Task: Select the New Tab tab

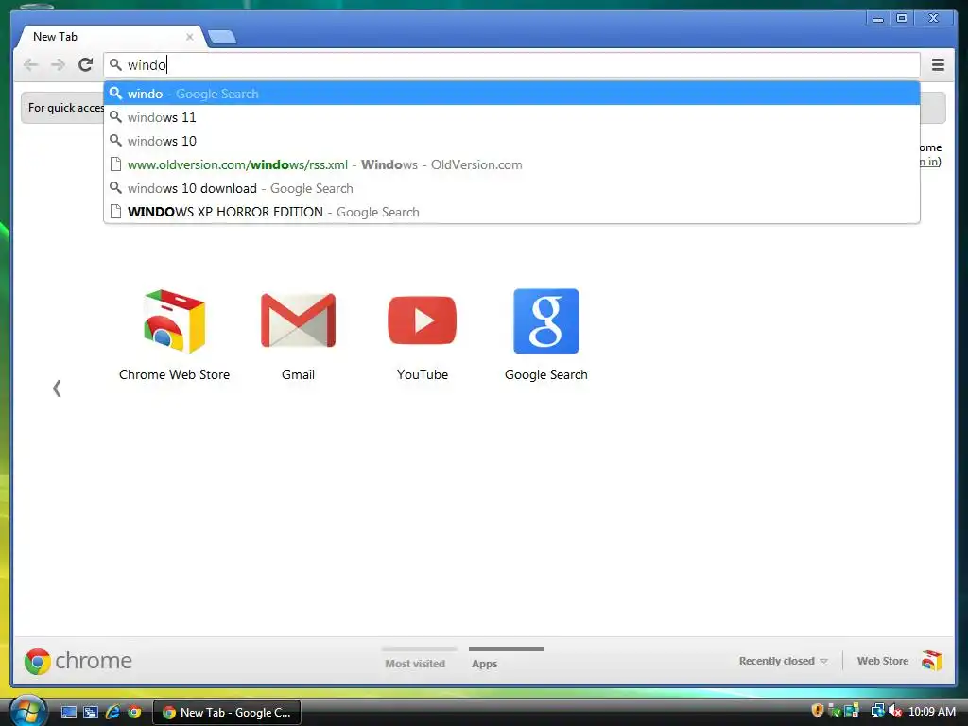Action: coord(110,37)
